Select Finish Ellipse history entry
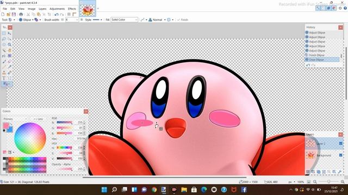The width and height of the screenshot is (348, 195). click(322, 55)
